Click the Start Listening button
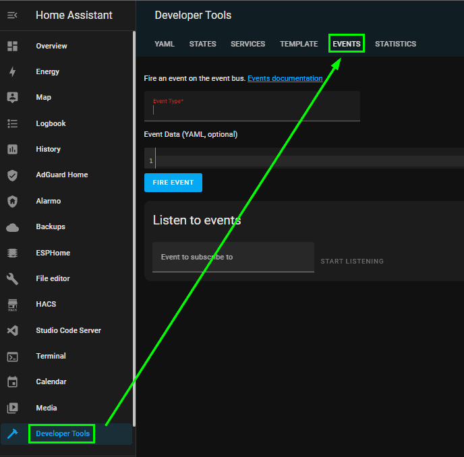The width and height of the screenshot is (464, 457). point(352,261)
